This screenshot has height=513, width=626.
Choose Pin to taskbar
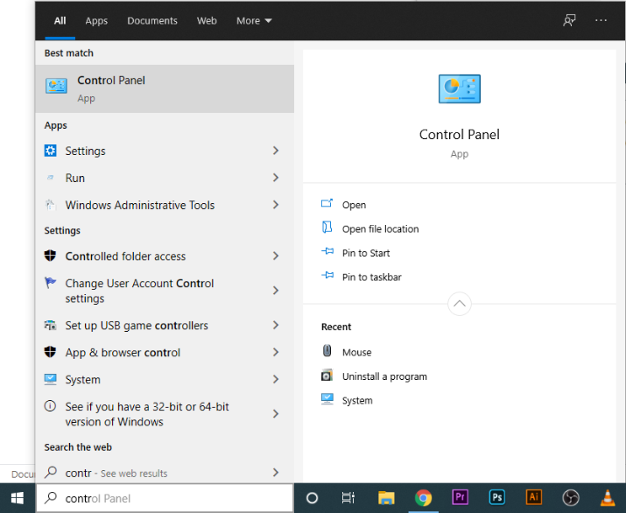(x=372, y=277)
